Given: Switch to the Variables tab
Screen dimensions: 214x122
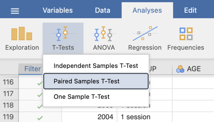Looking at the screenshot, I should pos(57,11).
